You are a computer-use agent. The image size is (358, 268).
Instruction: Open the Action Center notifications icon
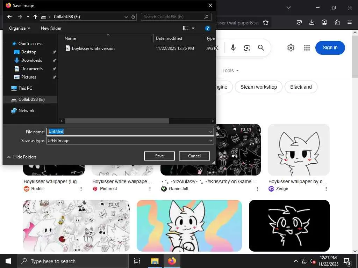347,261
